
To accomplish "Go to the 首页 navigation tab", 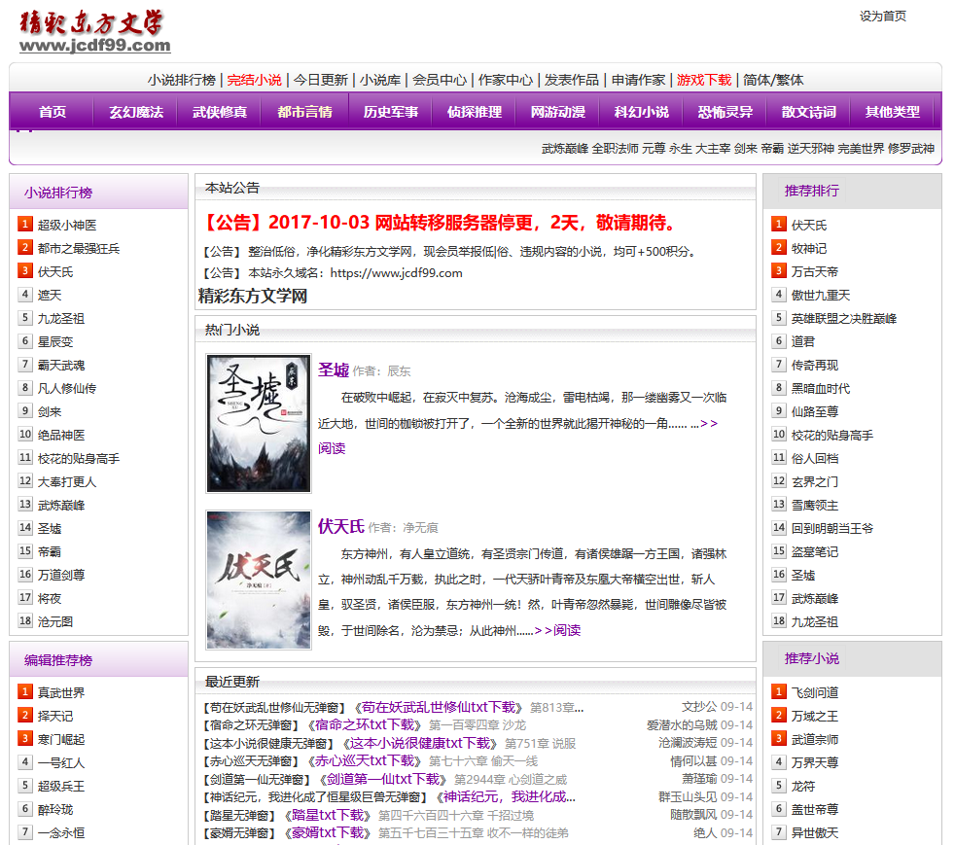I will 53,112.
